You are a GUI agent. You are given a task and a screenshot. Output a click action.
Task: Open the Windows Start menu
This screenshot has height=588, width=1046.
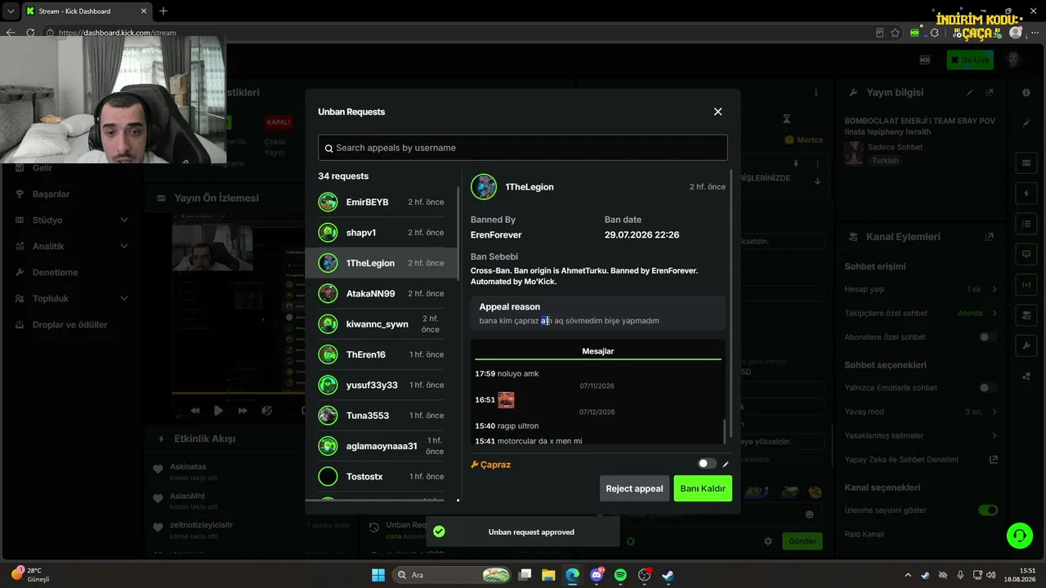pos(378,575)
